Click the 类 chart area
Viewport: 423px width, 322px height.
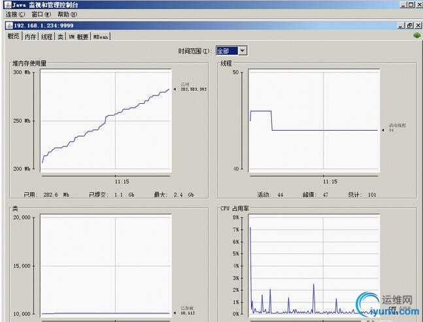106,265
